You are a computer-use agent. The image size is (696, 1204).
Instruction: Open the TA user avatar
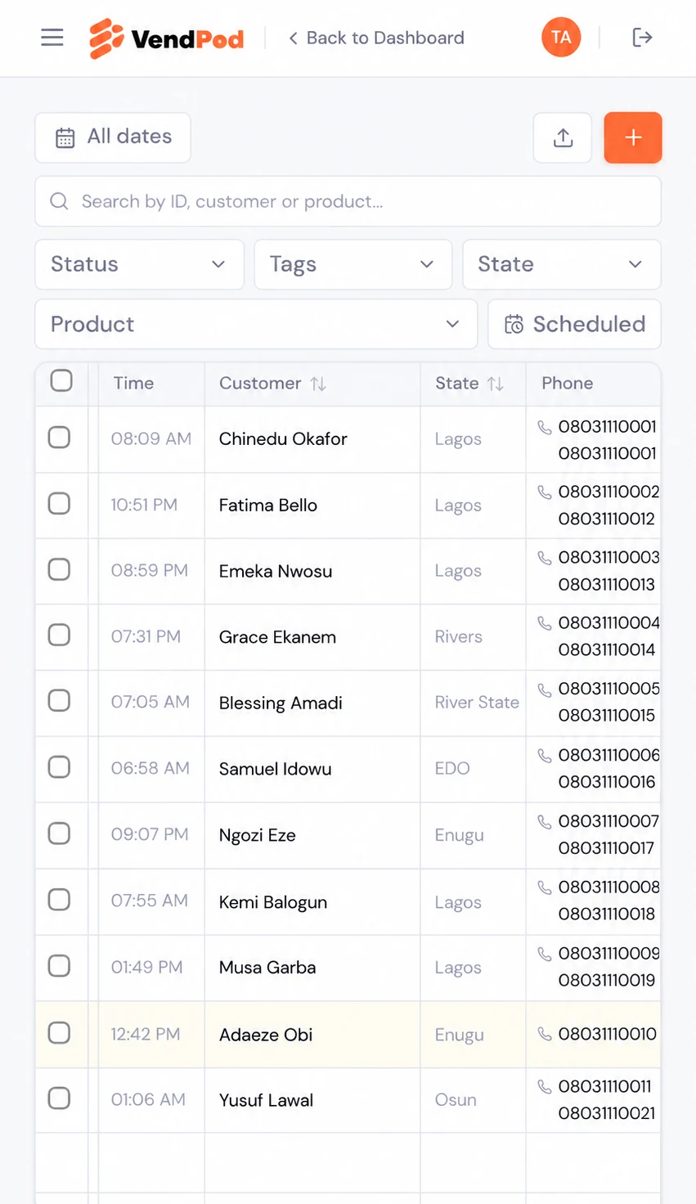(x=561, y=38)
